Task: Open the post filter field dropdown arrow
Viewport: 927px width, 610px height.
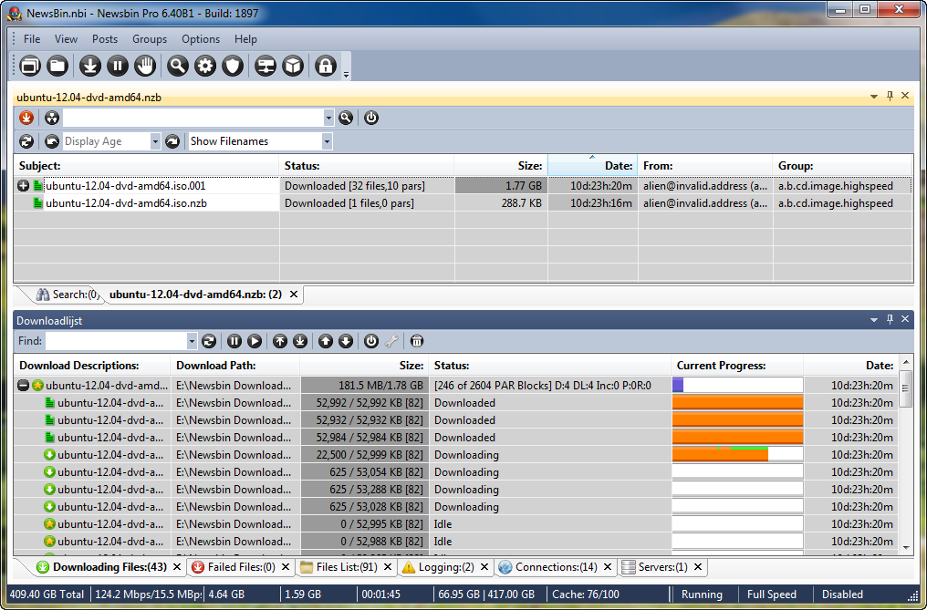Action: [x=328, y=119]
